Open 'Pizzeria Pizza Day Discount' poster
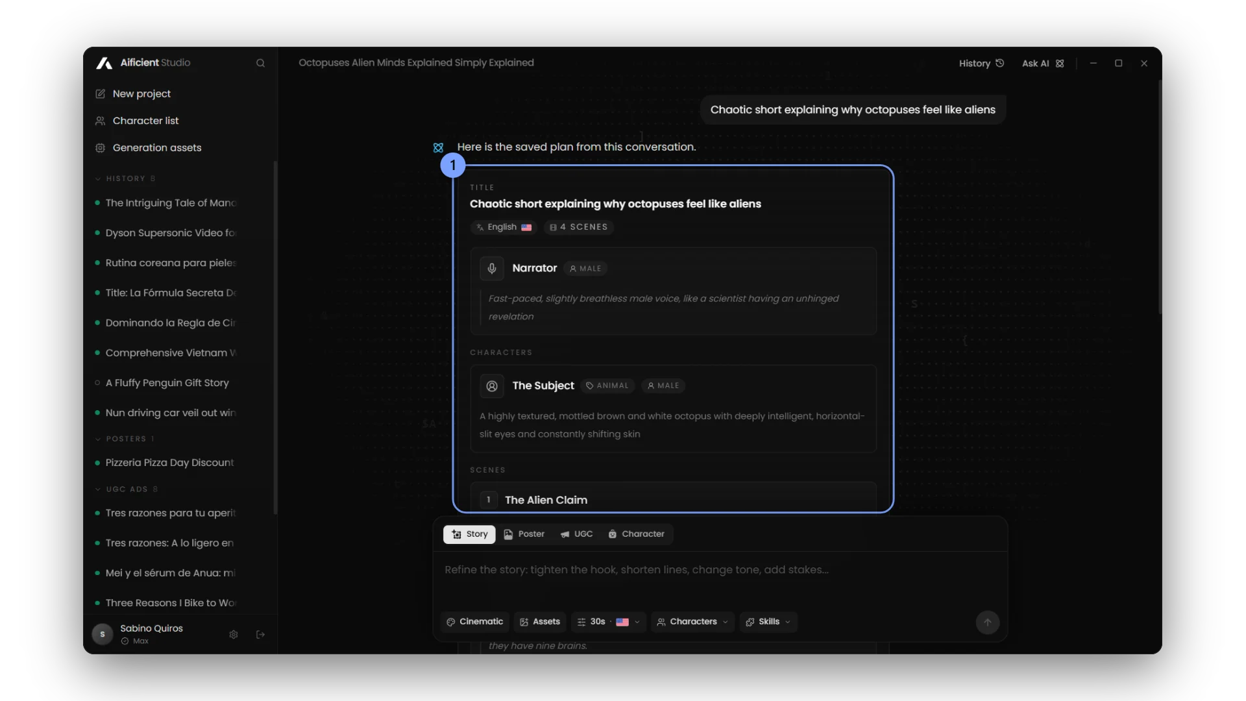 pyautogui.click(x=169, y=463)
